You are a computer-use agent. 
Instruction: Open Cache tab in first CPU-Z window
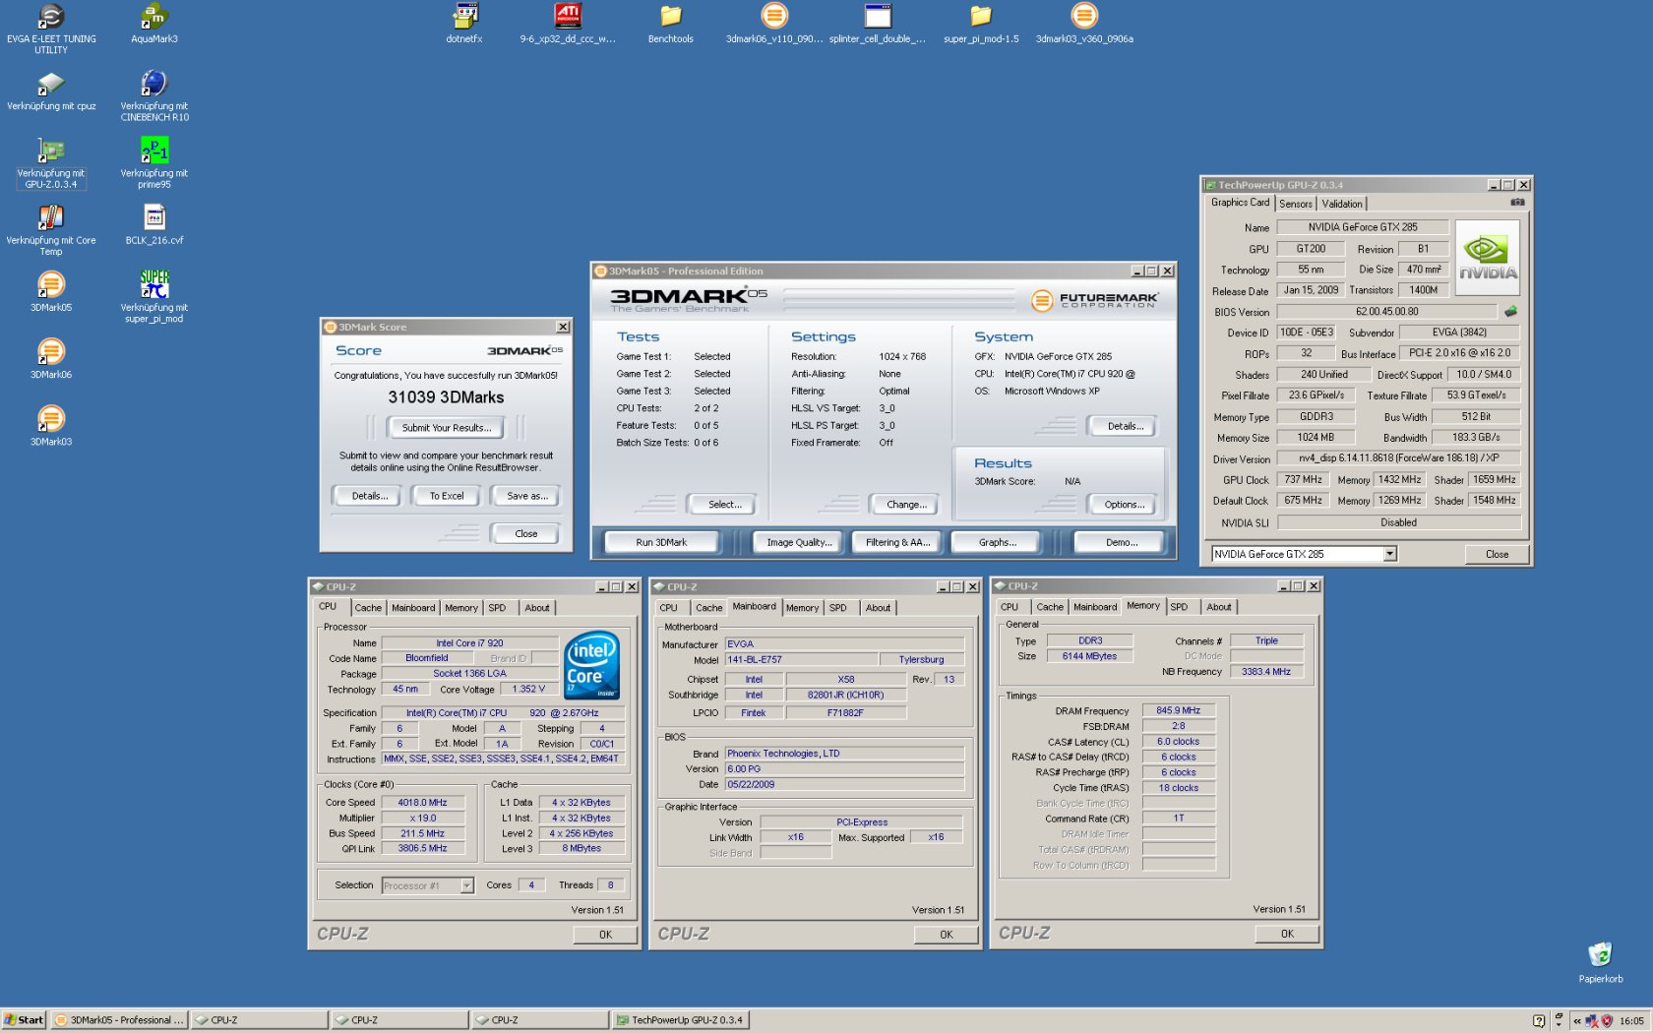368,608
